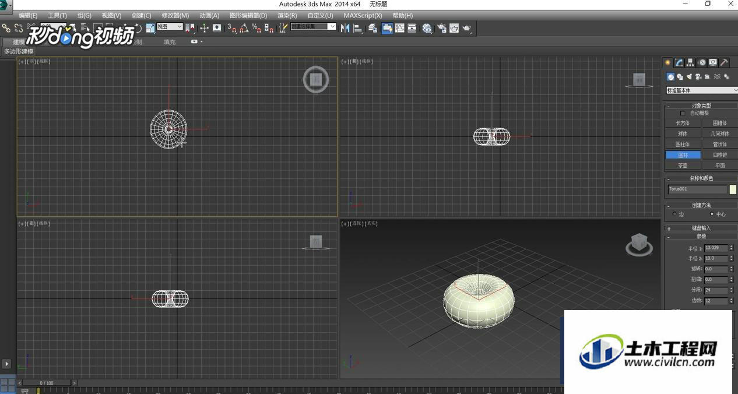738x394 pixels.
Task: Collapse the 创建方法 rollout
Action: 701,205
